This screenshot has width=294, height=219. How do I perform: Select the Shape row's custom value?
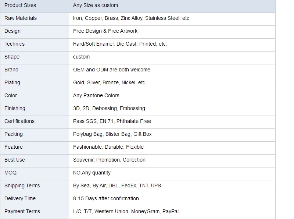click(x=81, y=57)
